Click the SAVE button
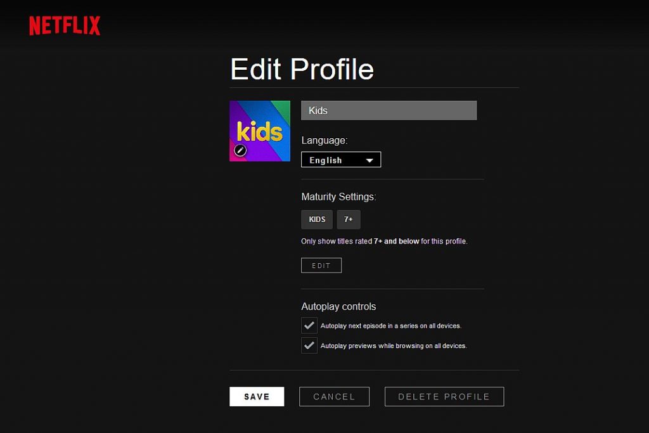Image resolution: width=649 pixels, height=433 pixels. pyautogui.click(x=257, y=397)
